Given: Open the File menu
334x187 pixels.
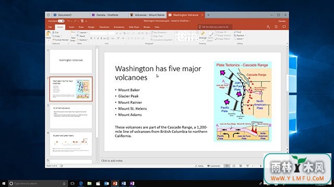Looking at the screenshot, I should tap(50, 27).
